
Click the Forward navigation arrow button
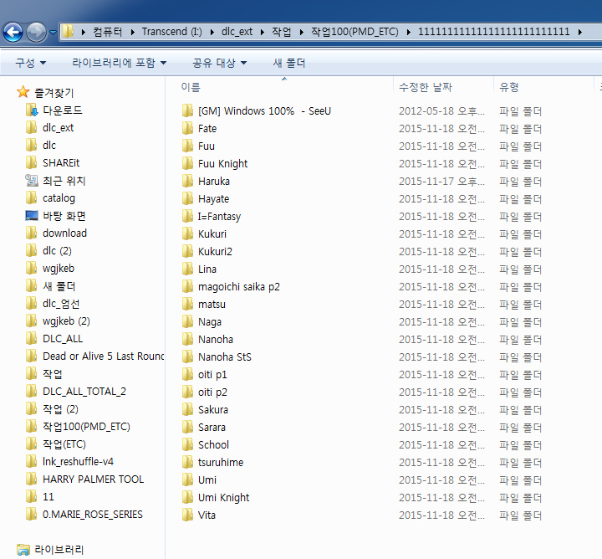pyautogui.click(x=37, y=33)
